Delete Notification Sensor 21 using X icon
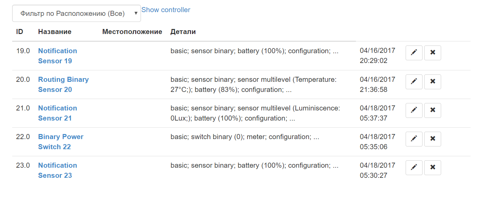480x197 pixels. (432, 110)
